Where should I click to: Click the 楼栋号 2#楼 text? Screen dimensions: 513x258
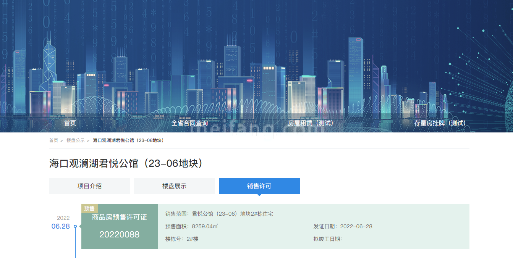(182, 239)
